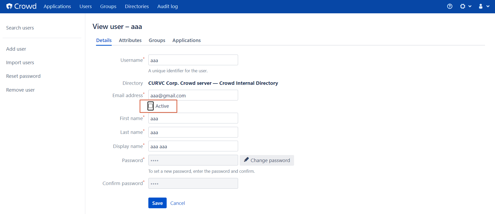
Task: Open the Groups menu in top bar
Action: [108, 6]
